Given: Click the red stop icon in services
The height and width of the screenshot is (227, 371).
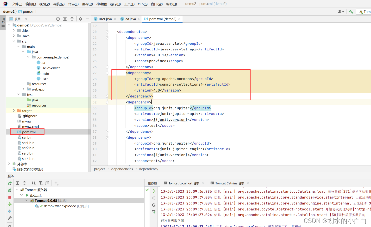Looking at the screenshot, I should pos(10,197).
